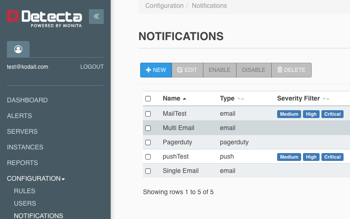
Task: Click the Enable button
Action: point(219,70)
